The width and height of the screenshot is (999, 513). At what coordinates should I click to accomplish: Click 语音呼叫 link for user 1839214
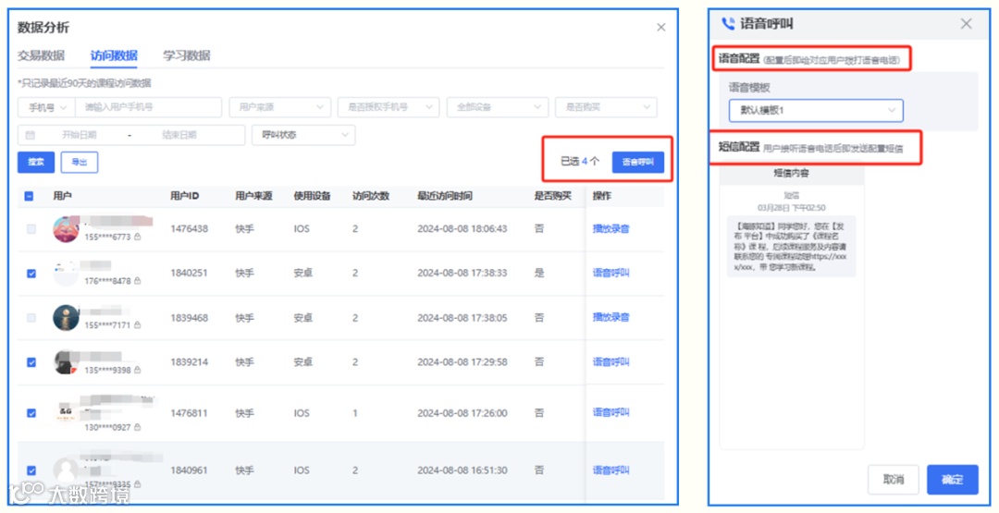click(611, 362)
